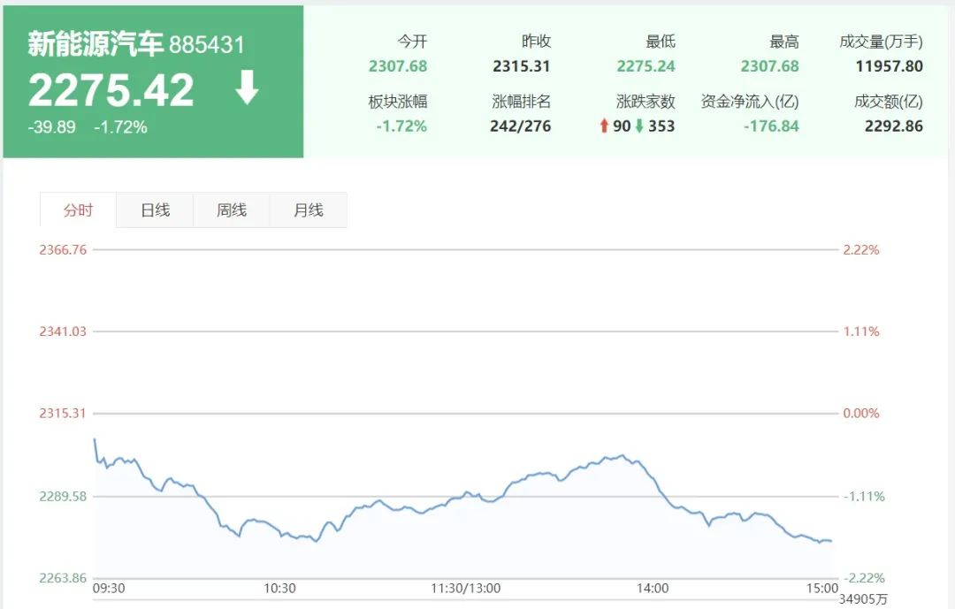Click the 最低 value 2275.24
Image resolution: width=955 pixels, height=609 pixels.
pos(646,66)
